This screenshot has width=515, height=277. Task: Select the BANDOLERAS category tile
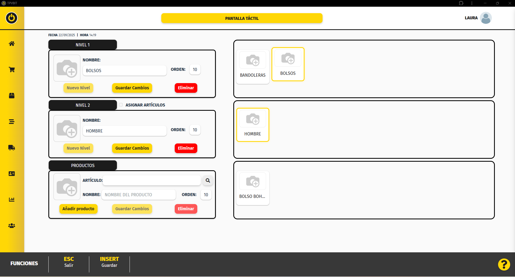pos(253,67)
